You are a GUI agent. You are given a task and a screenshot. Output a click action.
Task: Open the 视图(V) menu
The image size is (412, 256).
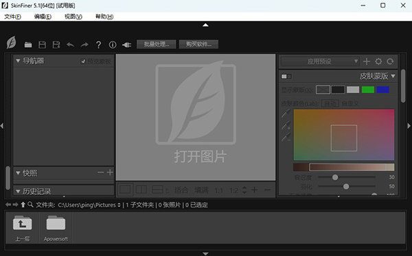[x=73, y=16]
